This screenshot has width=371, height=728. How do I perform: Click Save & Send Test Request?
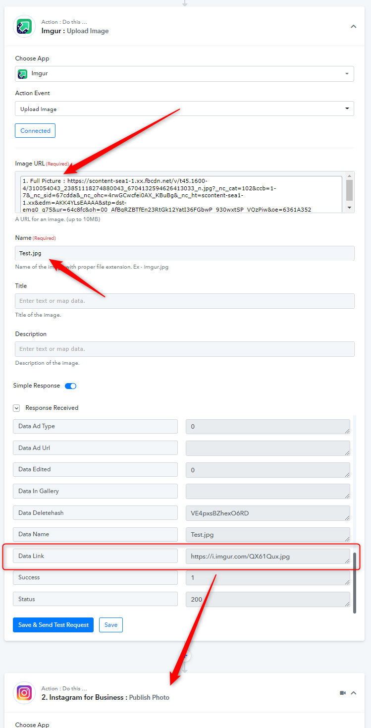click(x=53, y=625)
